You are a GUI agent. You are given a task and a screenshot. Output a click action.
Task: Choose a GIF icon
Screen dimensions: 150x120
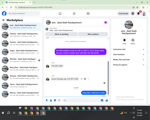59,100
